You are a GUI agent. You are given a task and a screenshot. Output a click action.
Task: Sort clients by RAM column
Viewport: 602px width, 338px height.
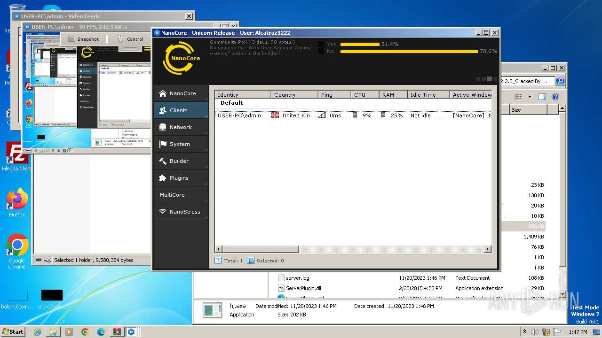point(393,95)
